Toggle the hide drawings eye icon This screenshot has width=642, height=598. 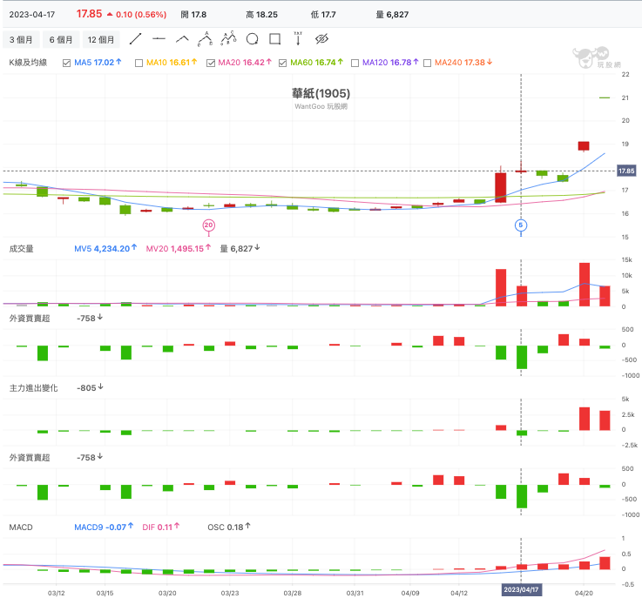click(x=321, y=39)
